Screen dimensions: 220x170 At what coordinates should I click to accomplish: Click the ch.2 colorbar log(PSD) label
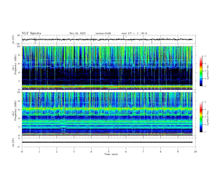click(208, 118)
